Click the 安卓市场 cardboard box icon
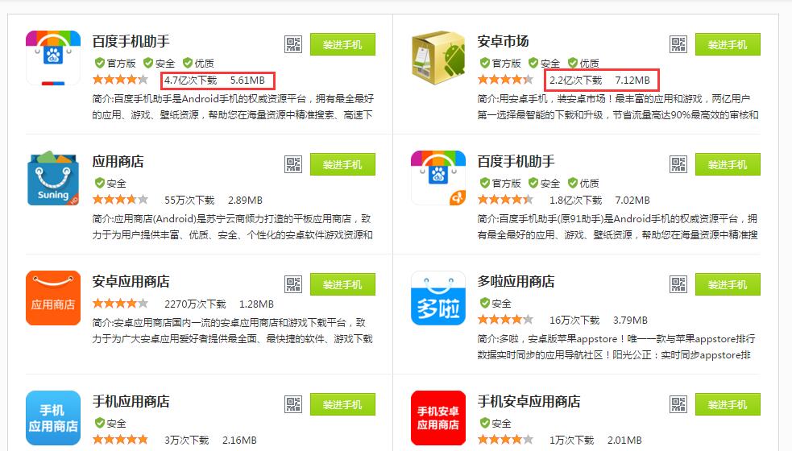Viewport: 792px width, 451px height. click(438, 57)
